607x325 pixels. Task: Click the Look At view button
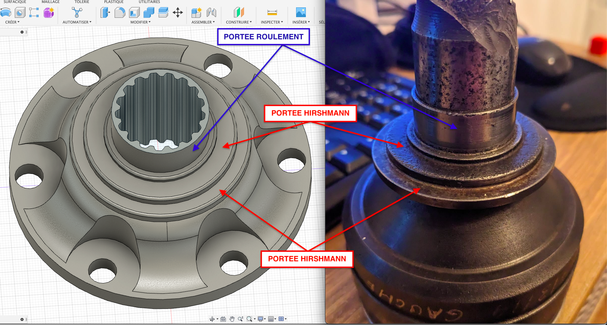coord(223,319)
